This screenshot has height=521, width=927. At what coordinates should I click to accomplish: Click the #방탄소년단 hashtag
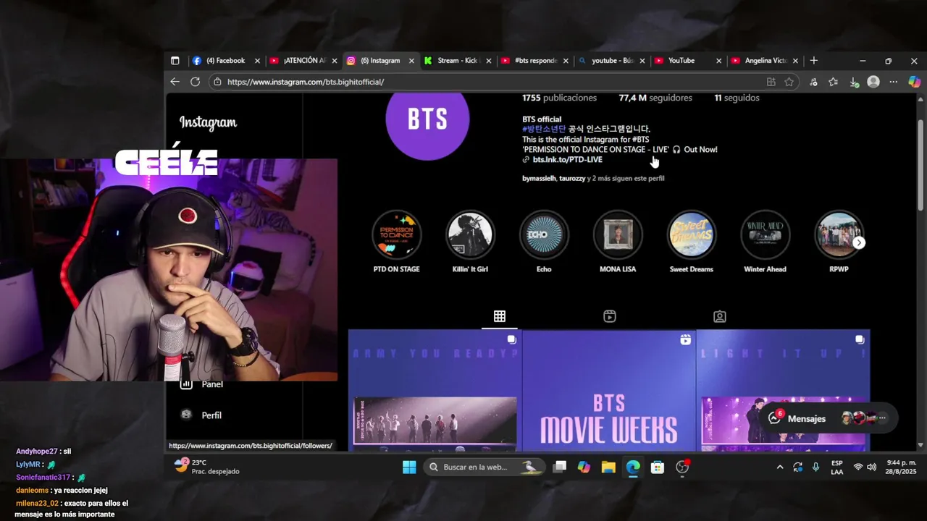click(544, 129)
